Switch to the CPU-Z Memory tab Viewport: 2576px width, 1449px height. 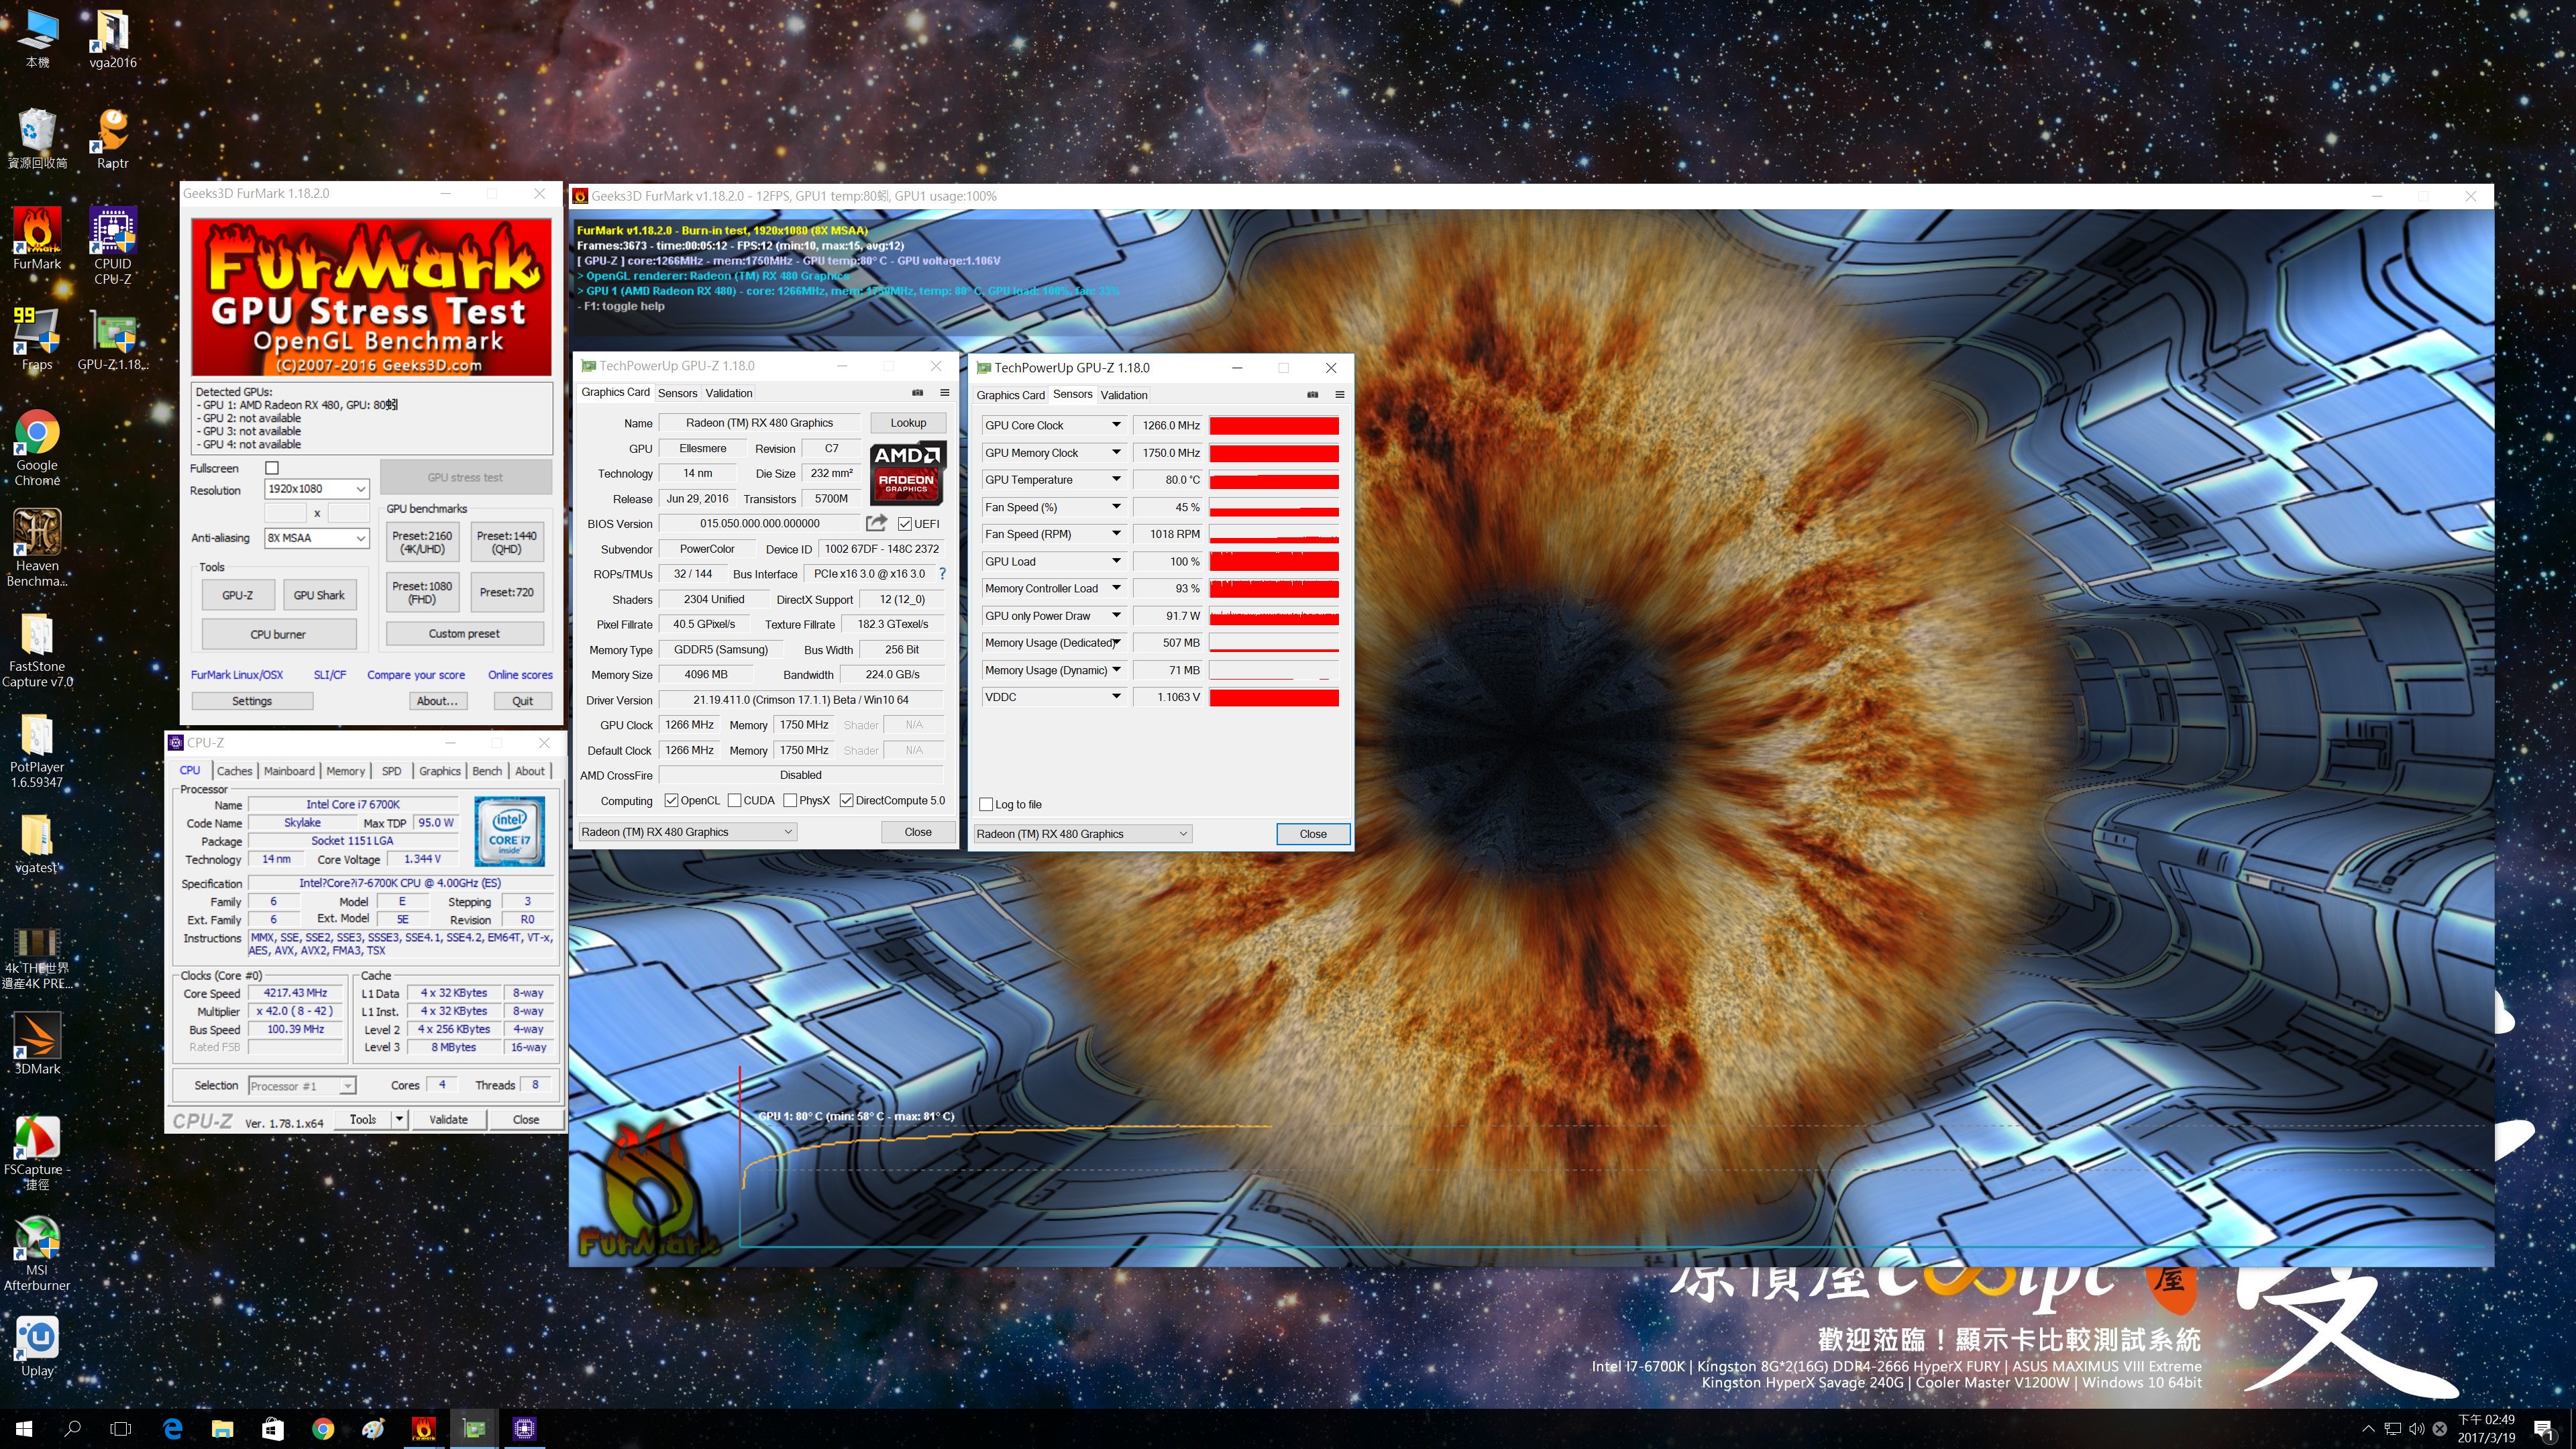pos(345,771)
